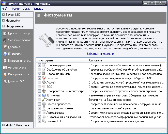Screen dimensions: 168x134
Task: Select the Список процессов row in list
Action: [x=58, y=104]
